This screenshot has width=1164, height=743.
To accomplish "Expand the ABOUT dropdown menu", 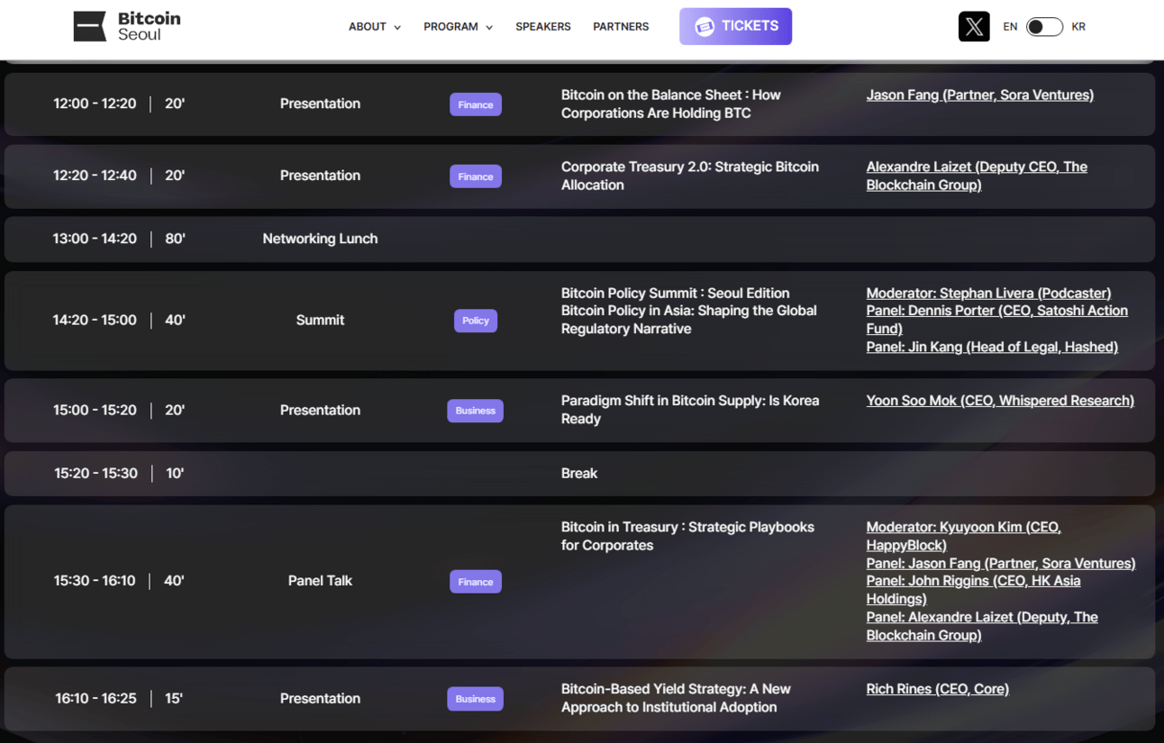I will pos(375,27).
